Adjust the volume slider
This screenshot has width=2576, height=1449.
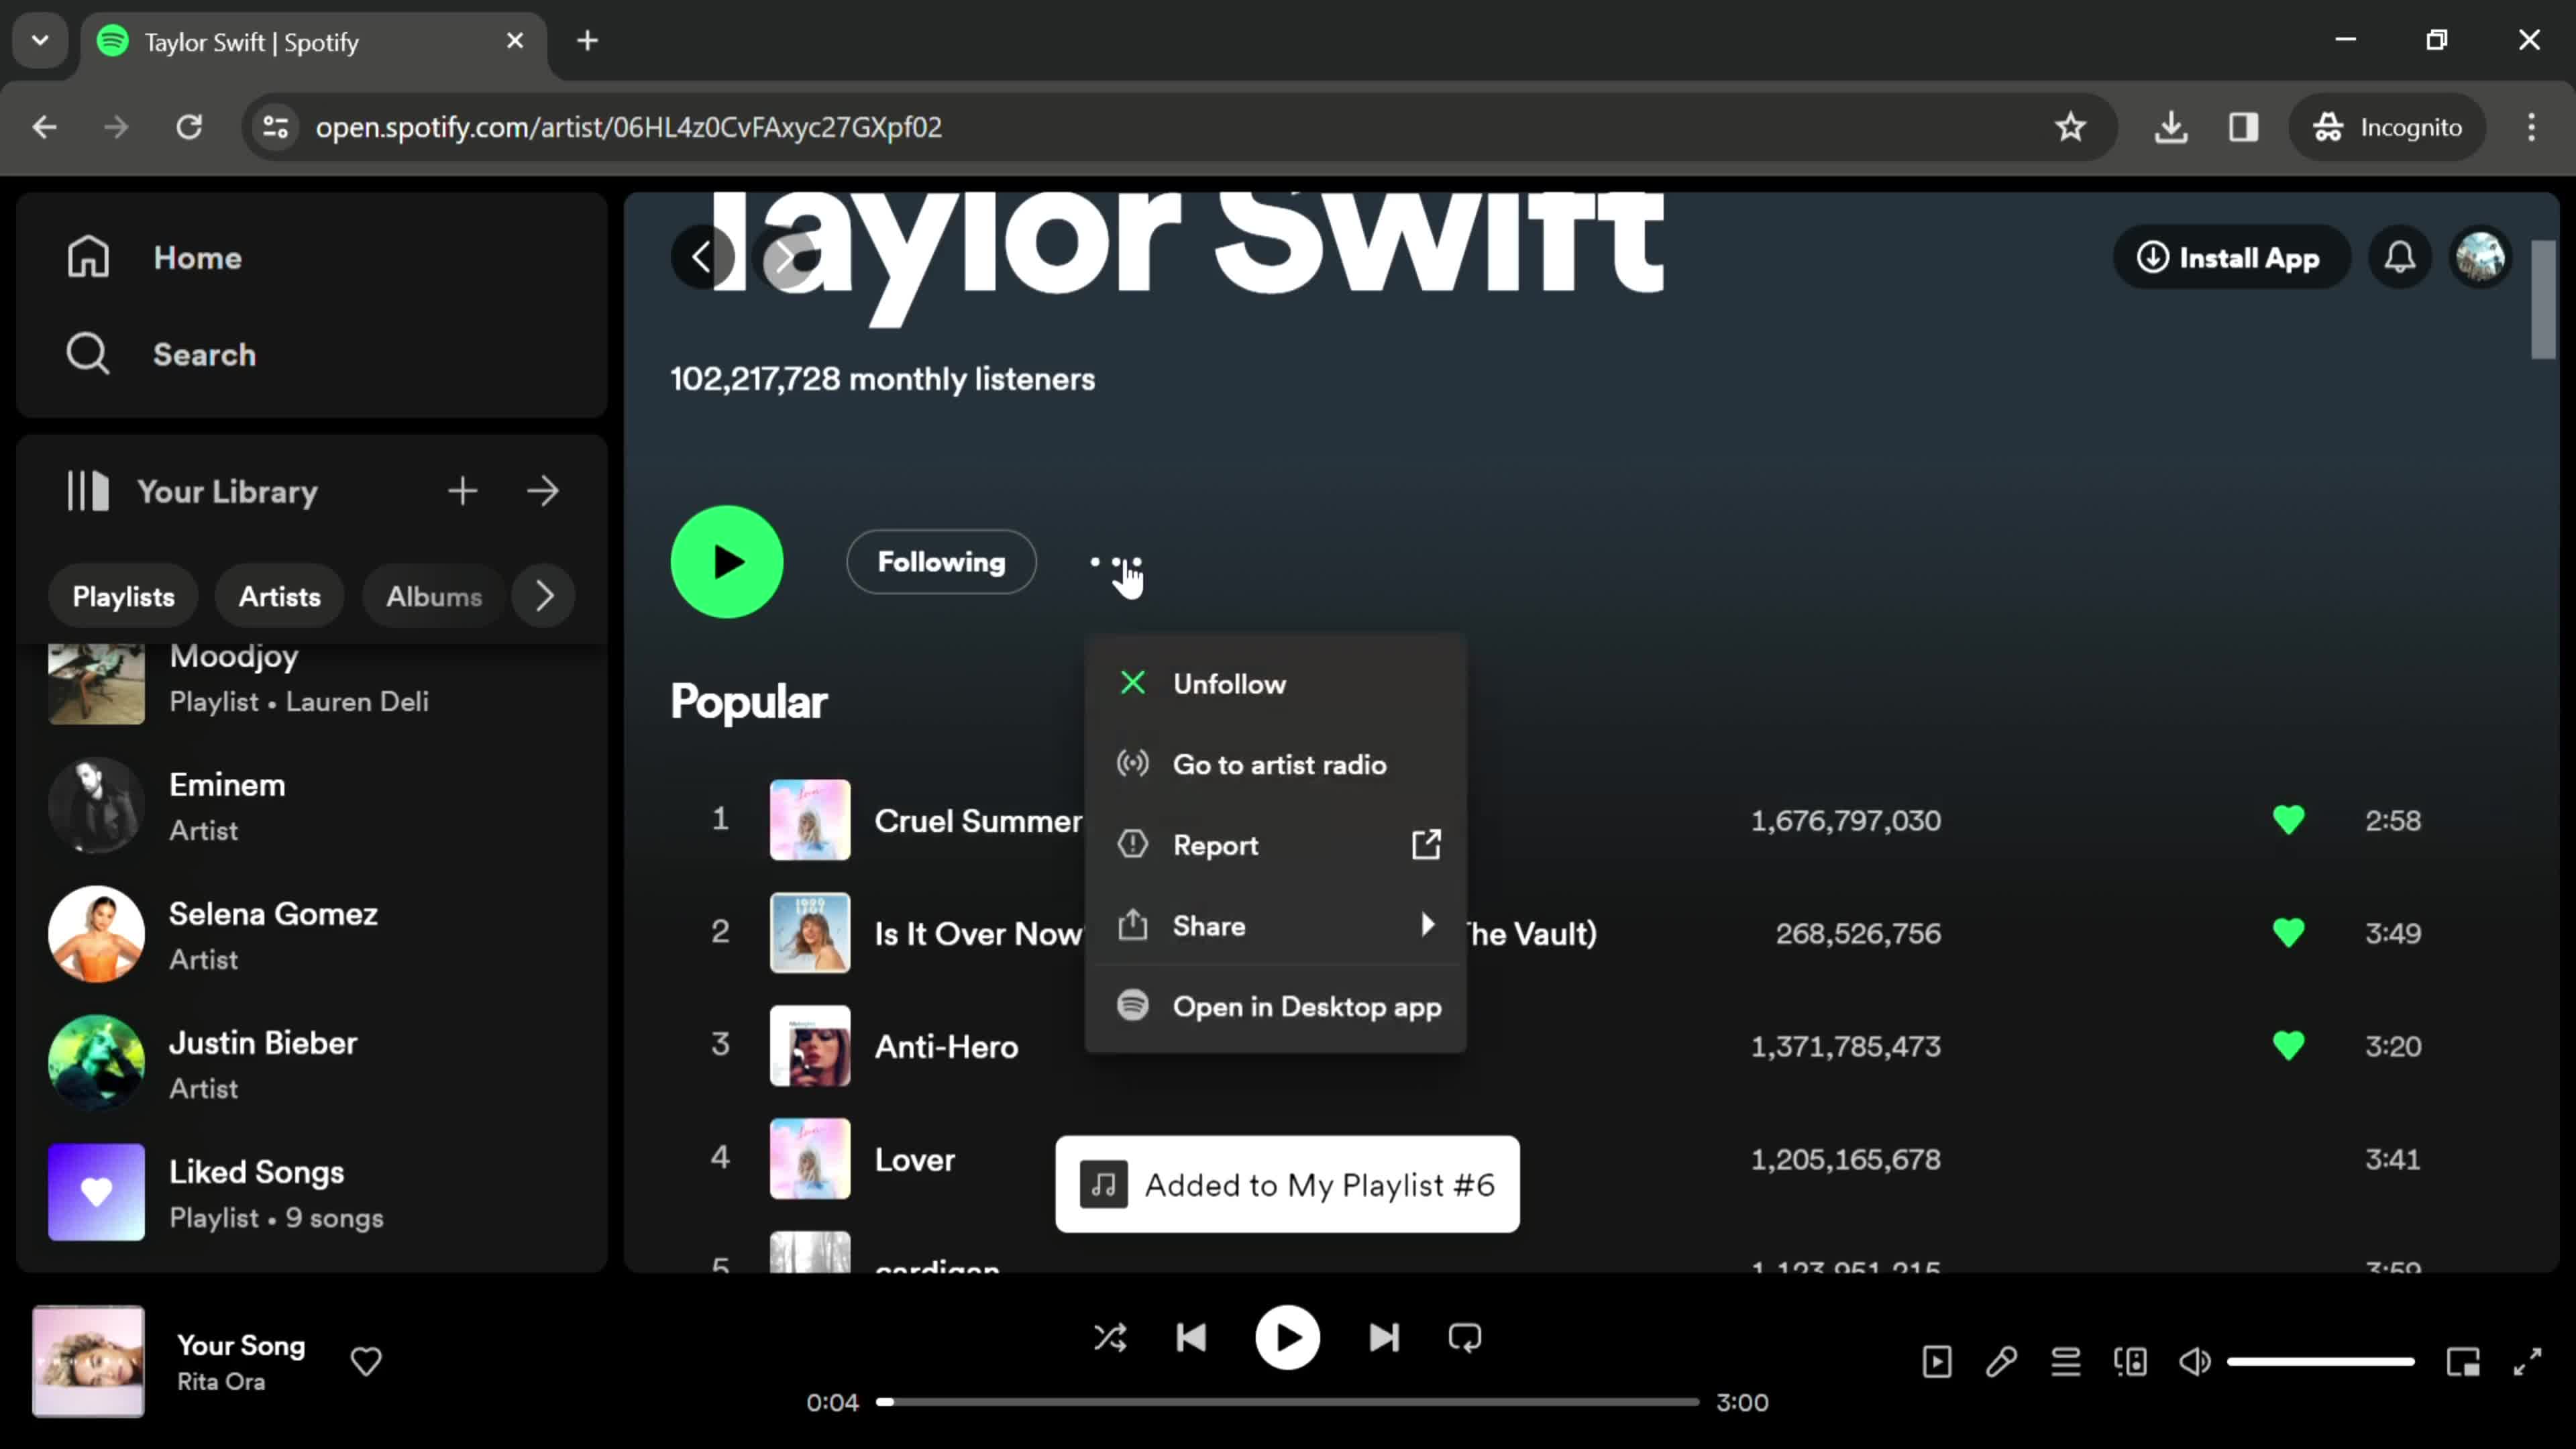2321,1362
